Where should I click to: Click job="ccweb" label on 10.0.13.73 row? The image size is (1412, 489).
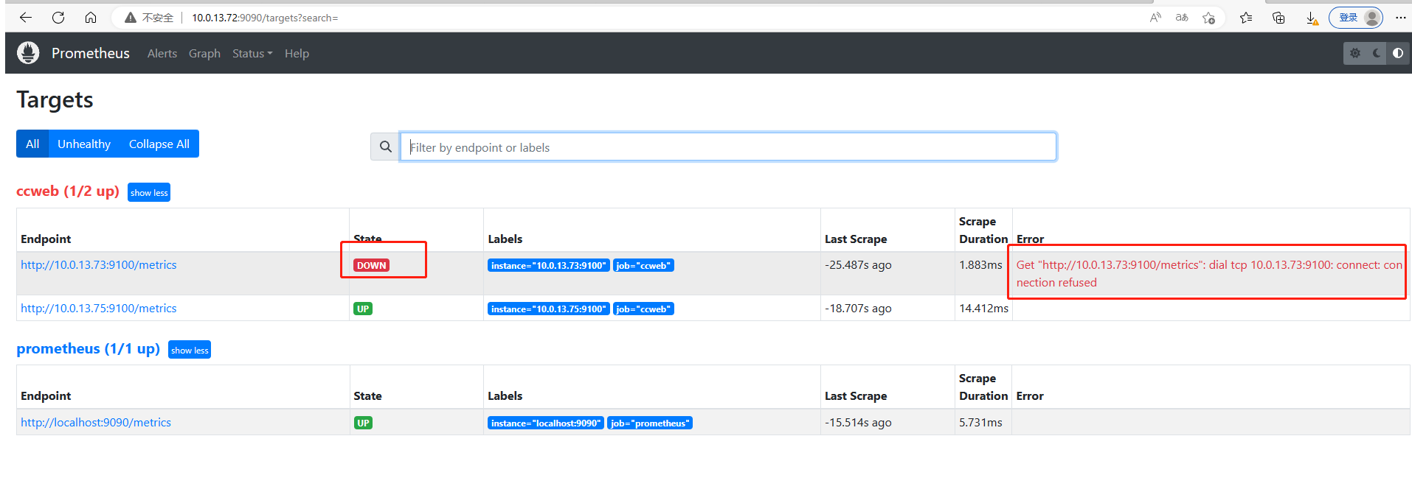643,265
